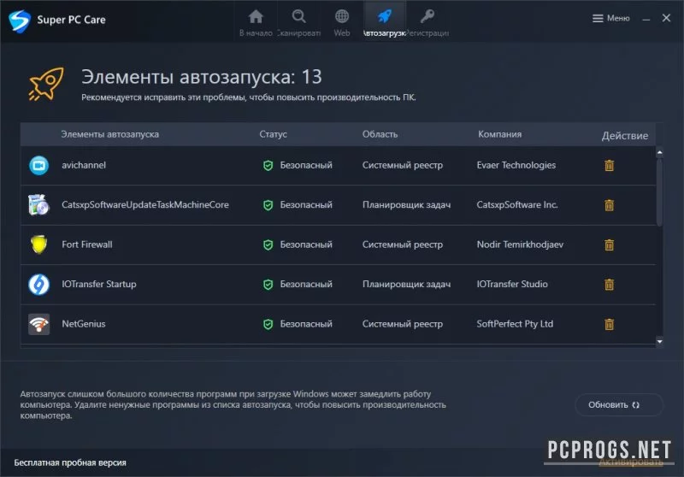Delete avichannel startup item with trash icon
Viewport: 684px width, 477px height.
coord(610,165)
